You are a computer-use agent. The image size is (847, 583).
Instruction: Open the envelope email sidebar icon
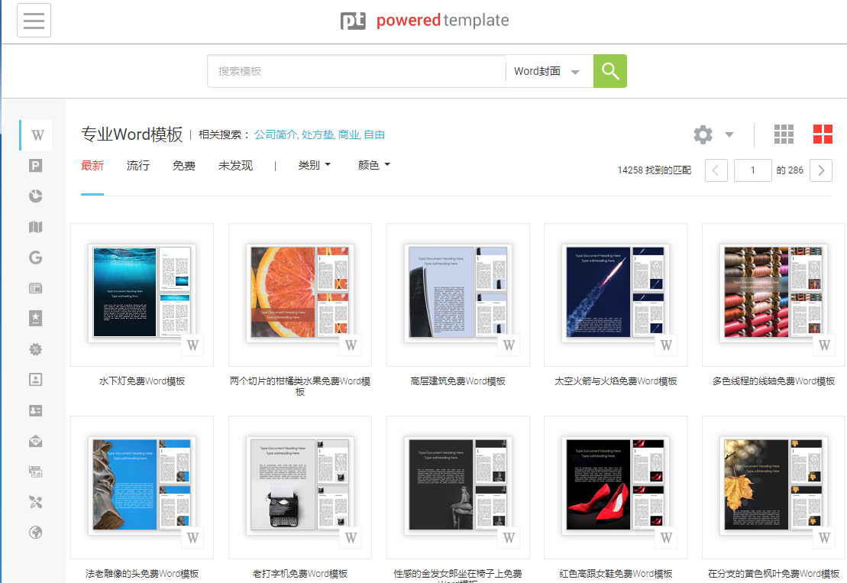click(36, 441)
